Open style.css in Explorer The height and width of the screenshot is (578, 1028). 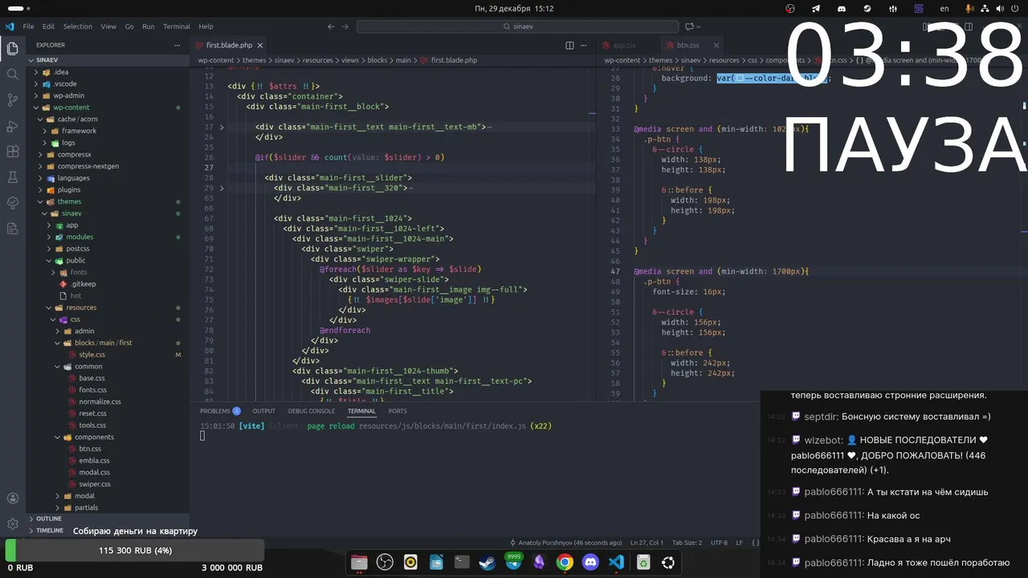(x=108, y=354)
